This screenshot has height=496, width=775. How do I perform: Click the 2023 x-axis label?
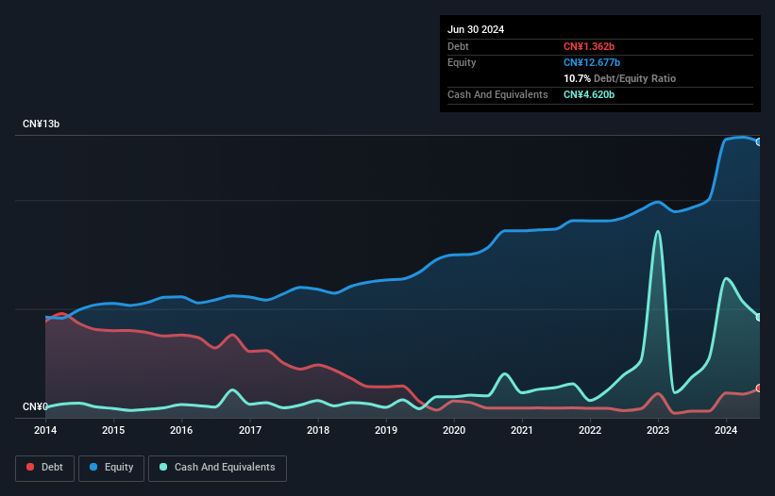658,430
